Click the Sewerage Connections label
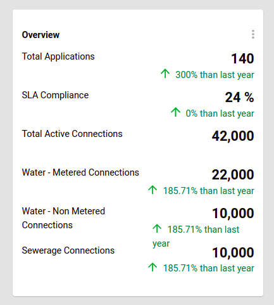The width and height of the screenshot is (274, 305). point(68,250)
